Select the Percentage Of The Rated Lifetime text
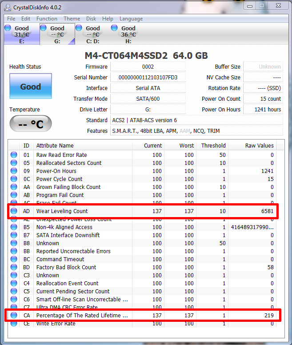Image resolution: width=292 pixels, height=345 pixels. 82,315
